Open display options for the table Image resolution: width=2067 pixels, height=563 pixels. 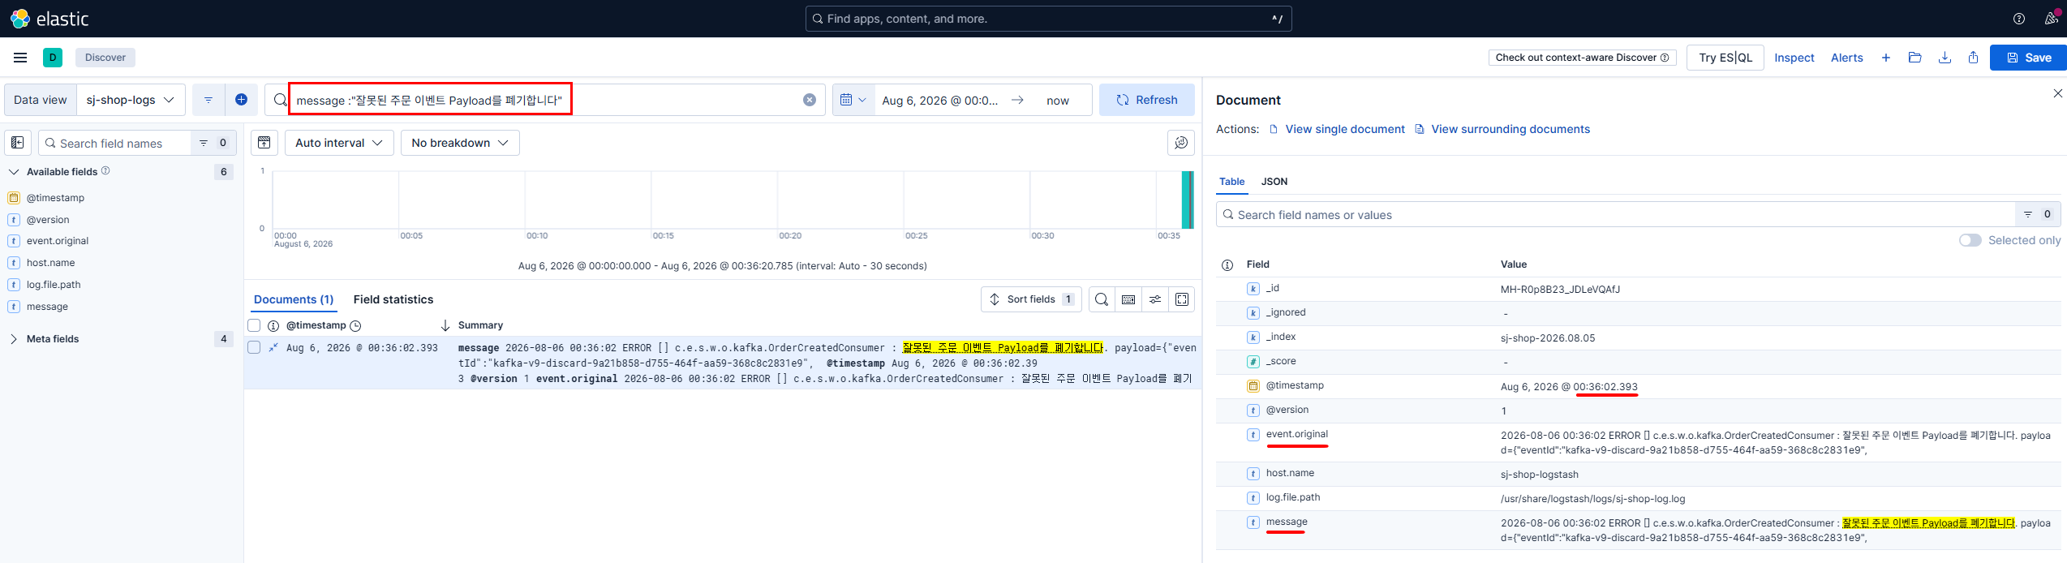point(1155,299)
